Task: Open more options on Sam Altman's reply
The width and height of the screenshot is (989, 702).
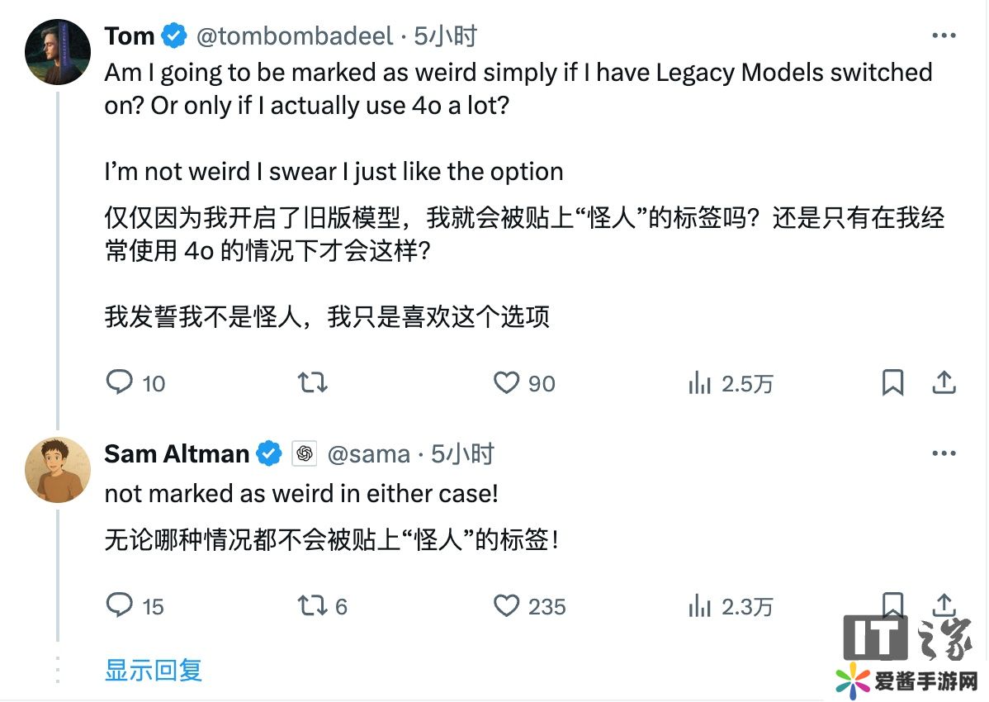Action: (944, 453)
